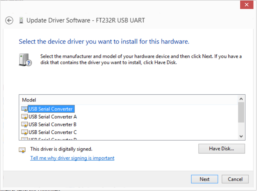Viewport: 257px width, 191px height.
Task: Click the certificate icon for USB Serial Converter A
Action: click(x=25, y=117)
